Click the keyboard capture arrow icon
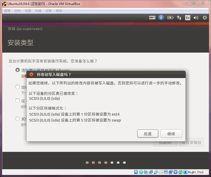 (x=185, y=172)
